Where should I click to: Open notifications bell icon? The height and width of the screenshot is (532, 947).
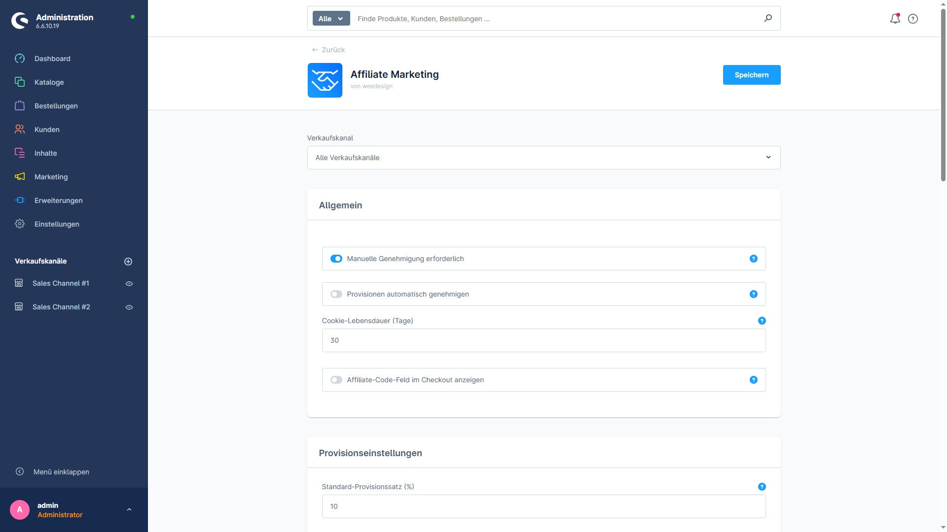[x=895, y=19]
